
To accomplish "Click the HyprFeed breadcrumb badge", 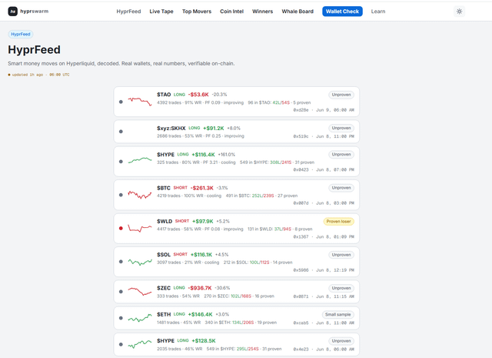I will 21,34.
